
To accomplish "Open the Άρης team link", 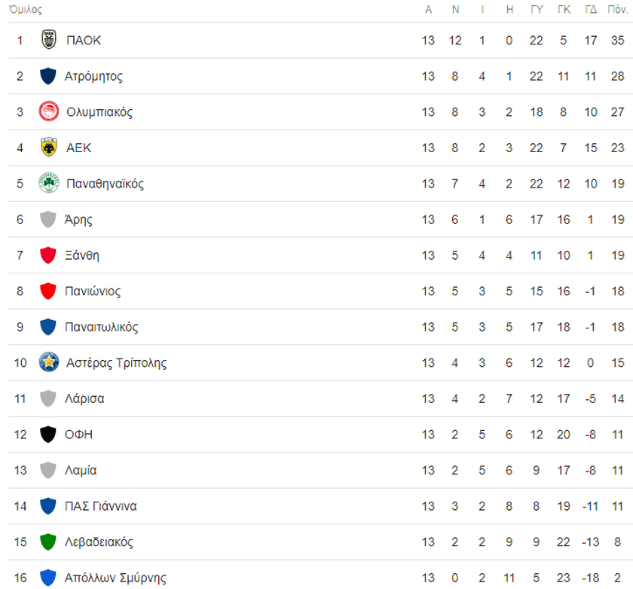I will 78,219.
